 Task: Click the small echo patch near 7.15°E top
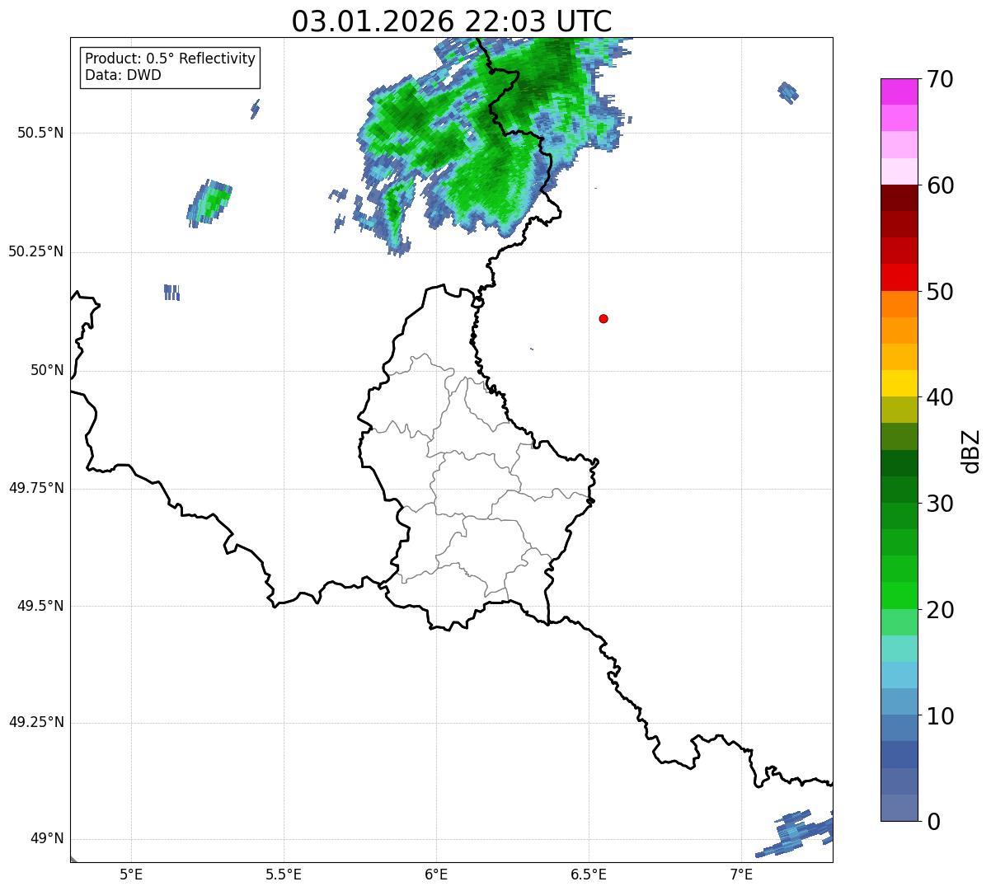click(x=788, y=91)
